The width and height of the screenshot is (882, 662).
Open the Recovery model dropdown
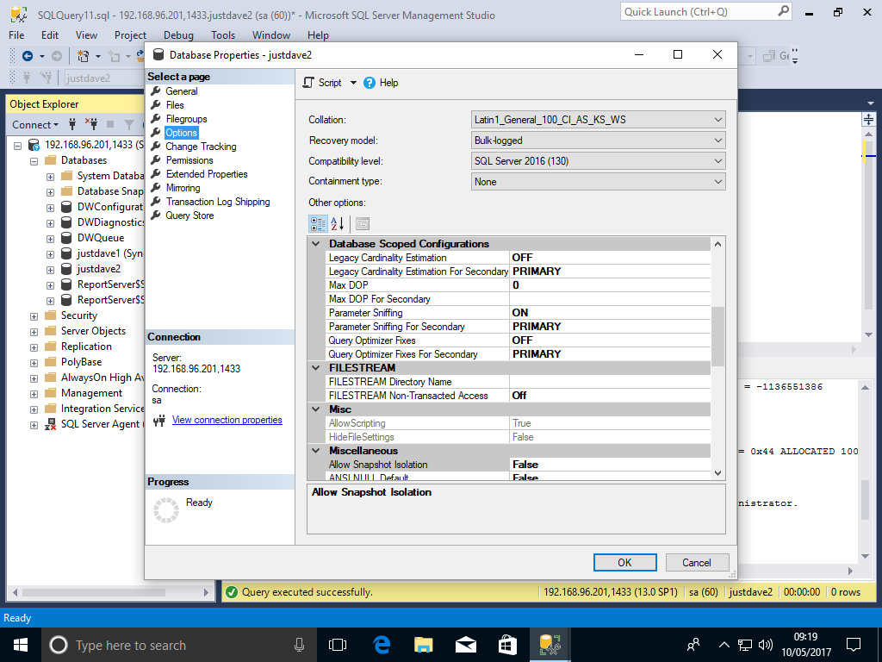(599, 141)
